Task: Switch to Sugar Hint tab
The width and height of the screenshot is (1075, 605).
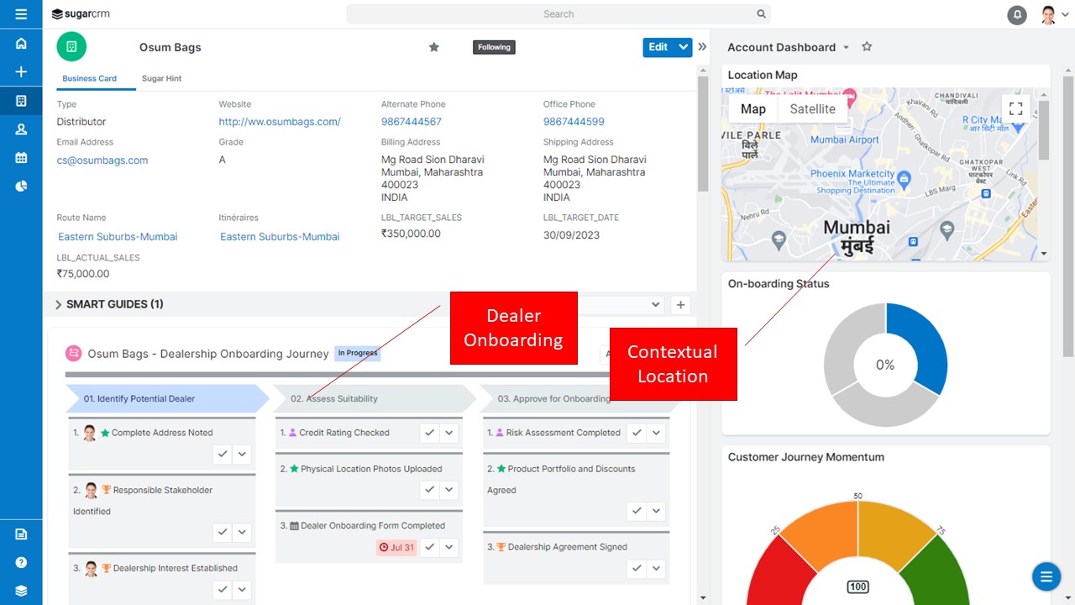Action: [x=161, y=78]
